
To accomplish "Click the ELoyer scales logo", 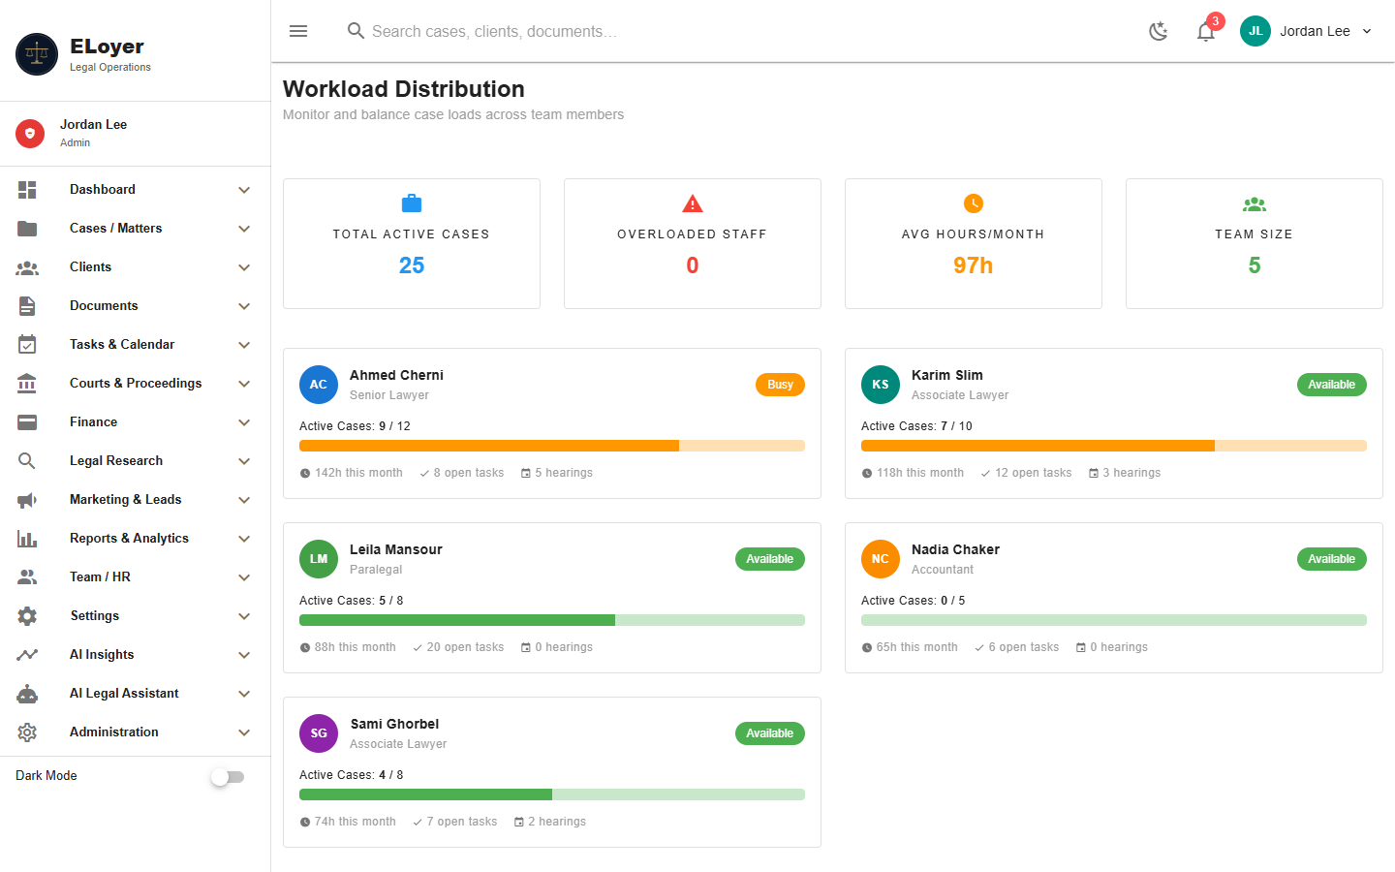I will (x=37, y=54).
